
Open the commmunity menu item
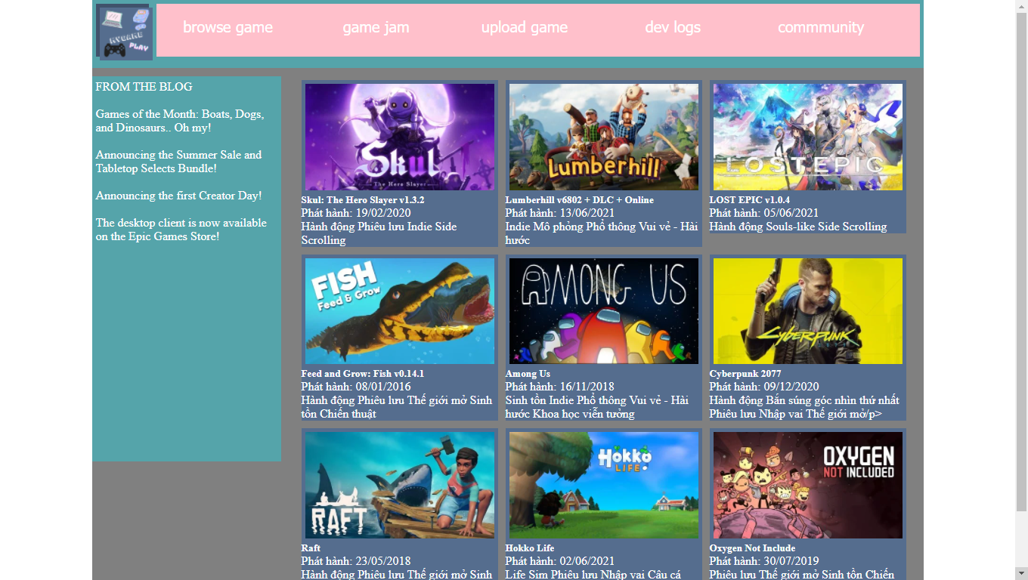(x=821, y=27)
